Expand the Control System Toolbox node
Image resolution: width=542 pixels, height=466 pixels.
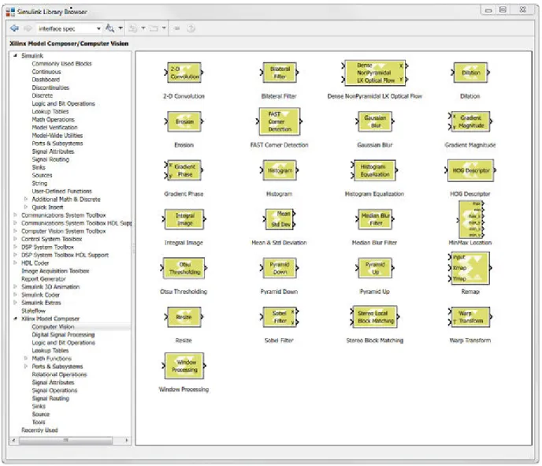[15, 239]
